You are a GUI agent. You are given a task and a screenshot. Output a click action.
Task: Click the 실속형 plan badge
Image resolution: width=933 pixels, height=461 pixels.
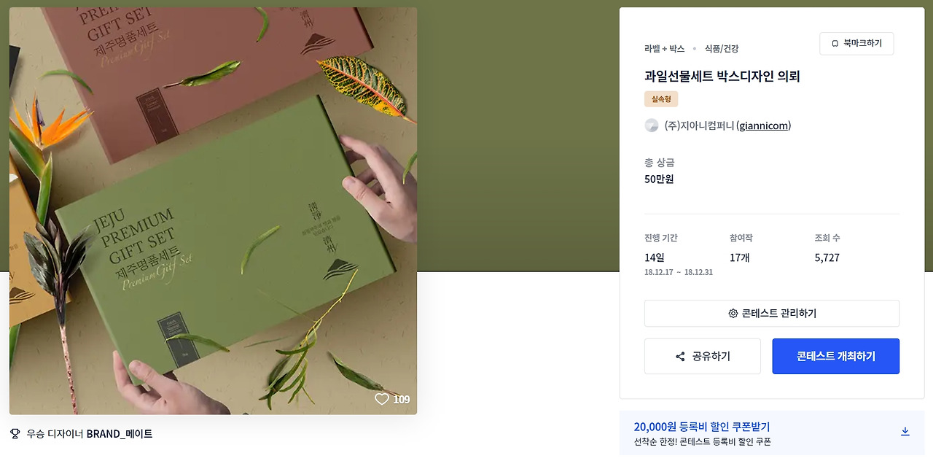tap(661, 99)
